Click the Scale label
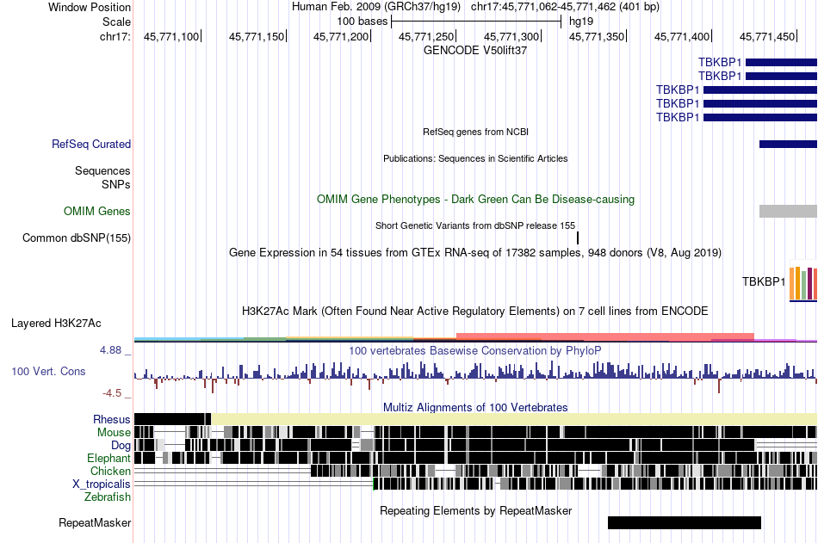818x543 pixels. click(117, 22)
